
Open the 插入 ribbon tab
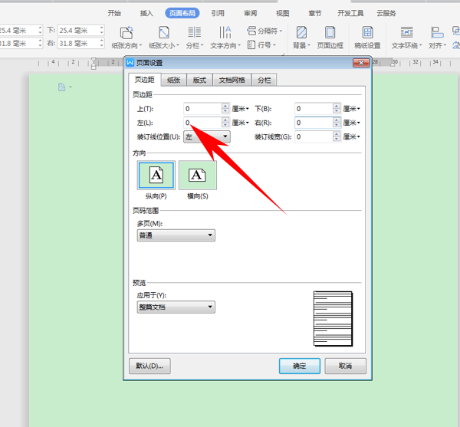pos(146,13)
